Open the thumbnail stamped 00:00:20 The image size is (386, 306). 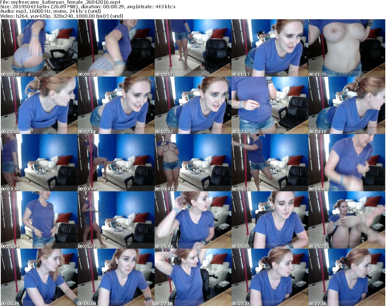pyautogui.click(x=39, y=48)
